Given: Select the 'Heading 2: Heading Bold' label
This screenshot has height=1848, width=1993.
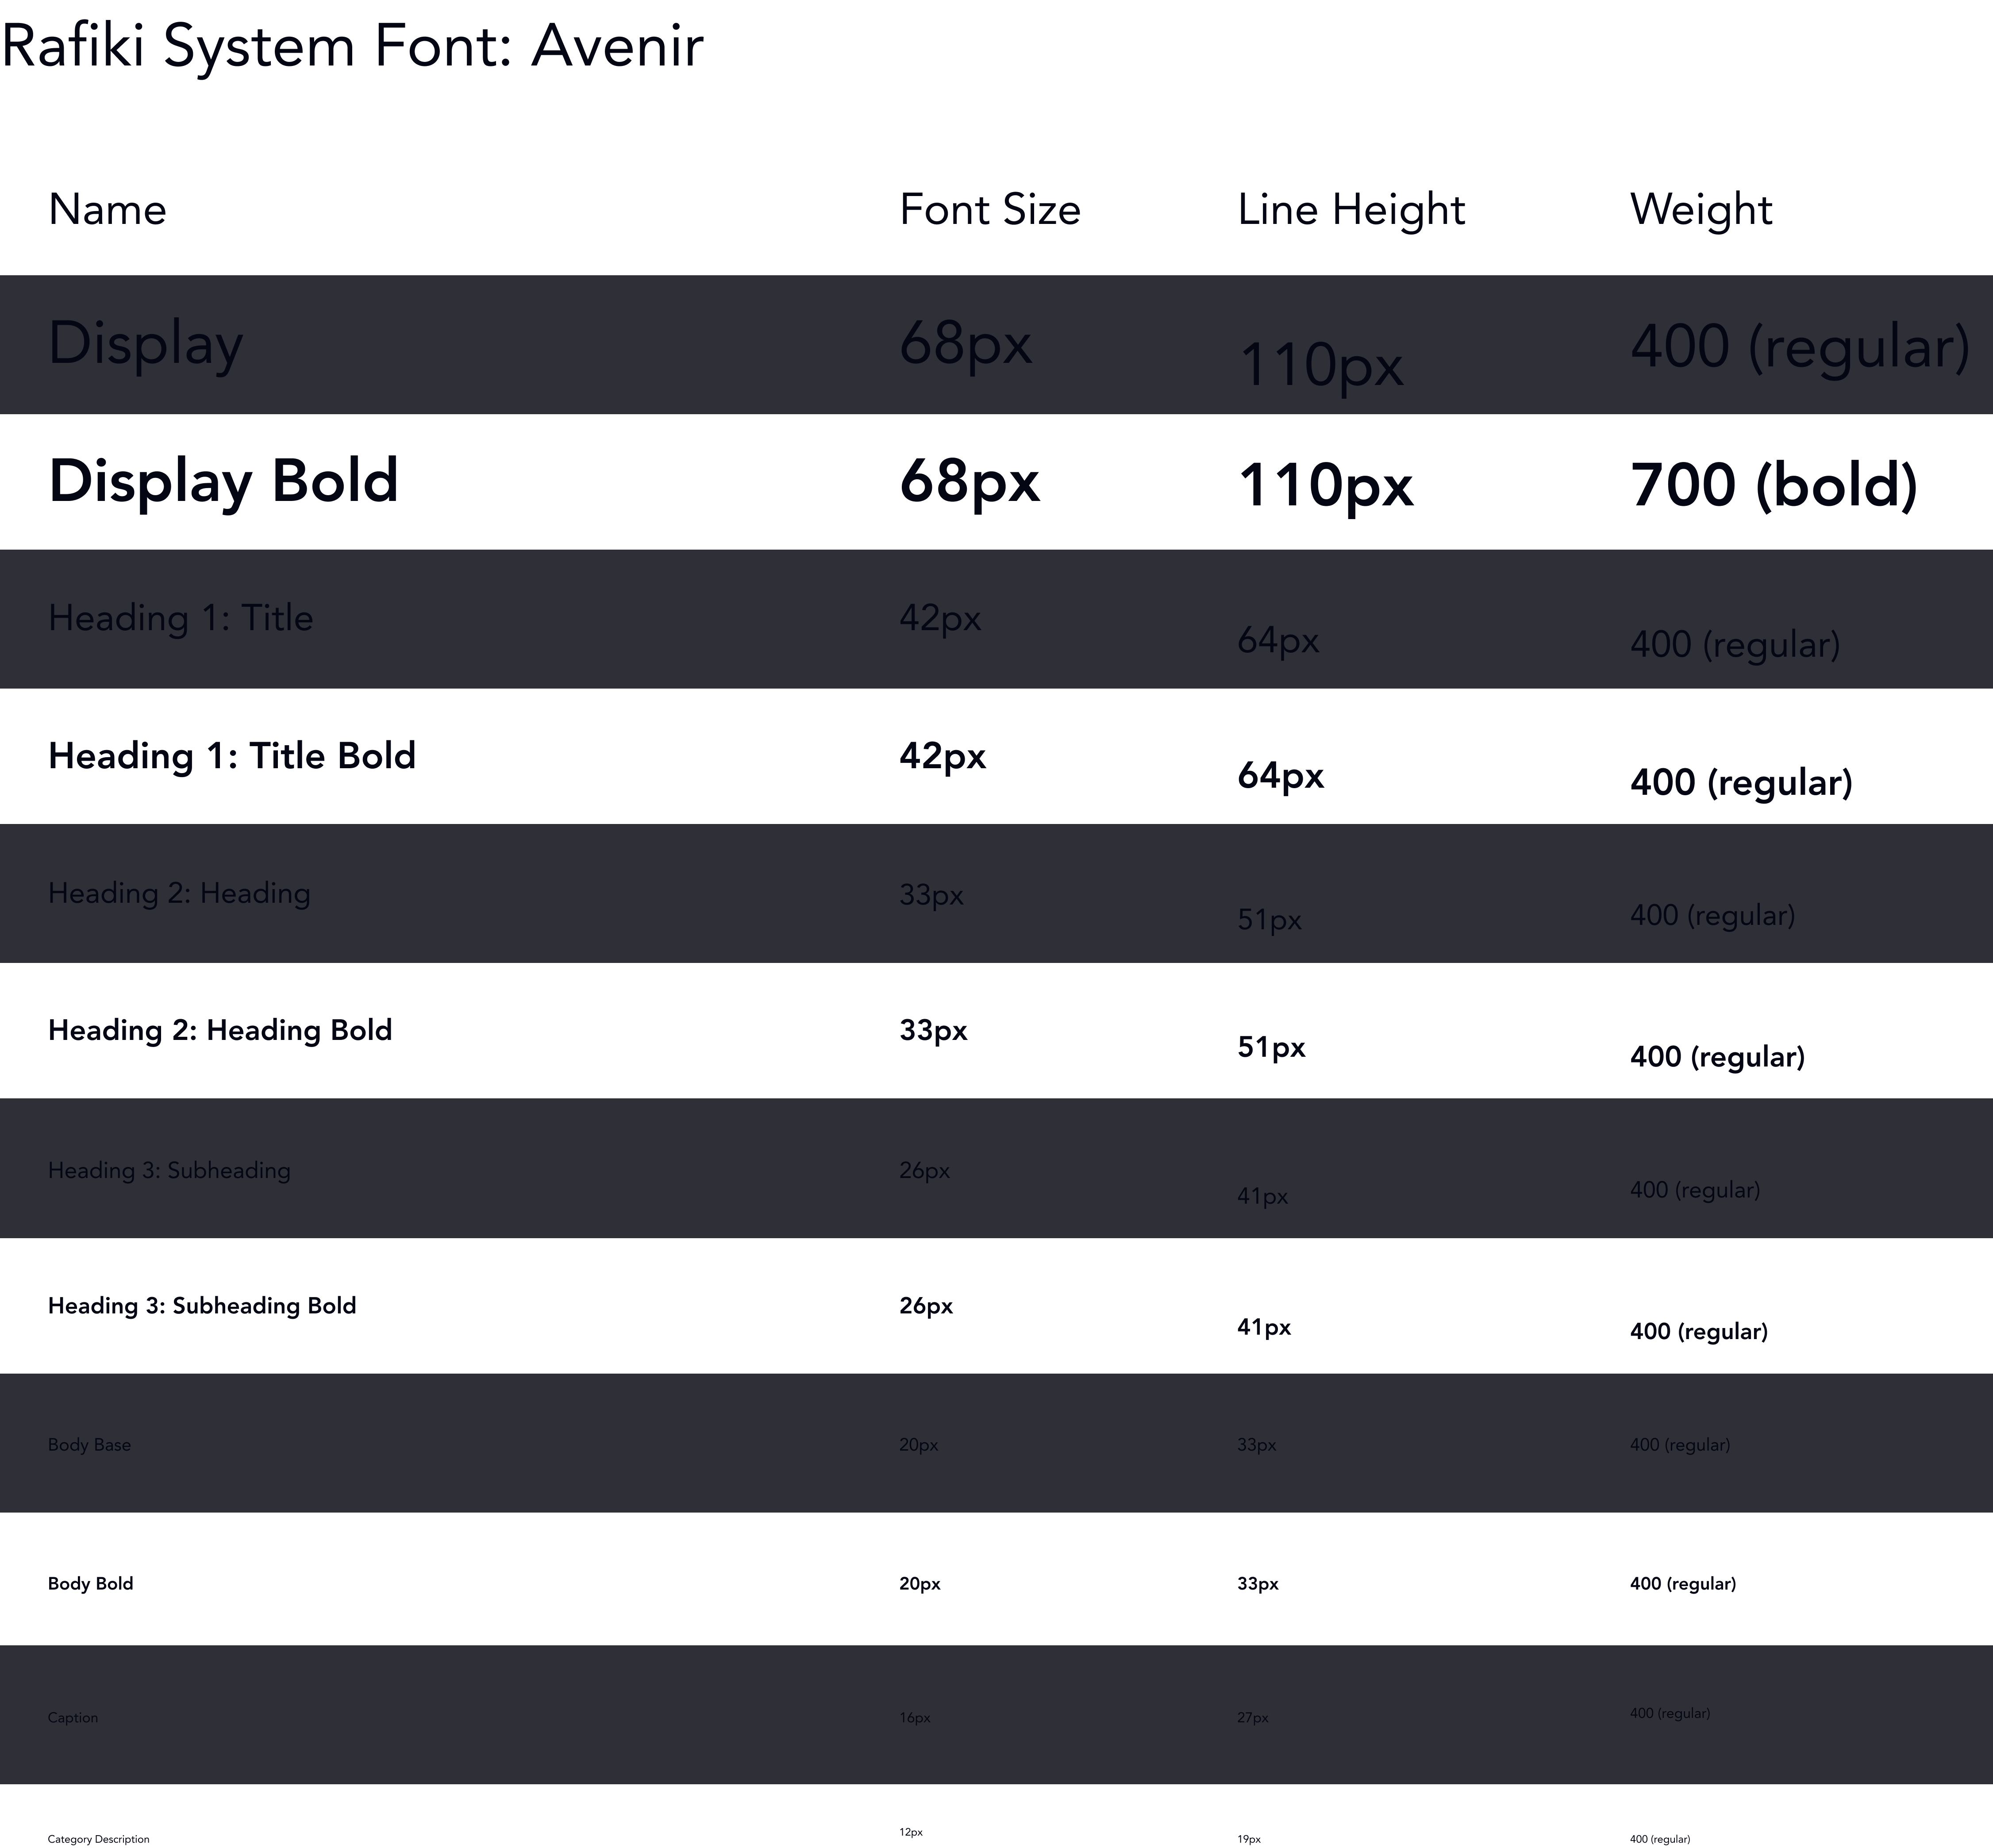Looking at the screenshot, I should click(x=220, y=1030).
